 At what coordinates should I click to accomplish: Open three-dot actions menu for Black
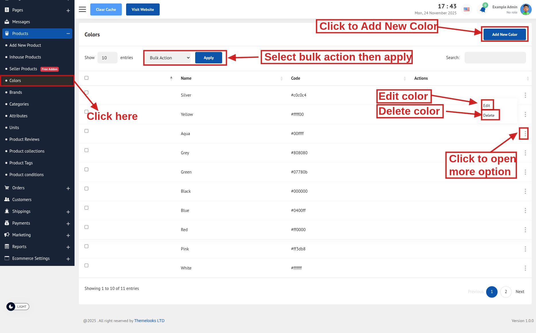tap(525, 191)
